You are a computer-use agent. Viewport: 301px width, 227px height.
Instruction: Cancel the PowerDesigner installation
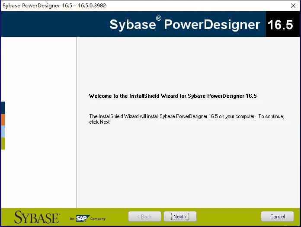277,217
